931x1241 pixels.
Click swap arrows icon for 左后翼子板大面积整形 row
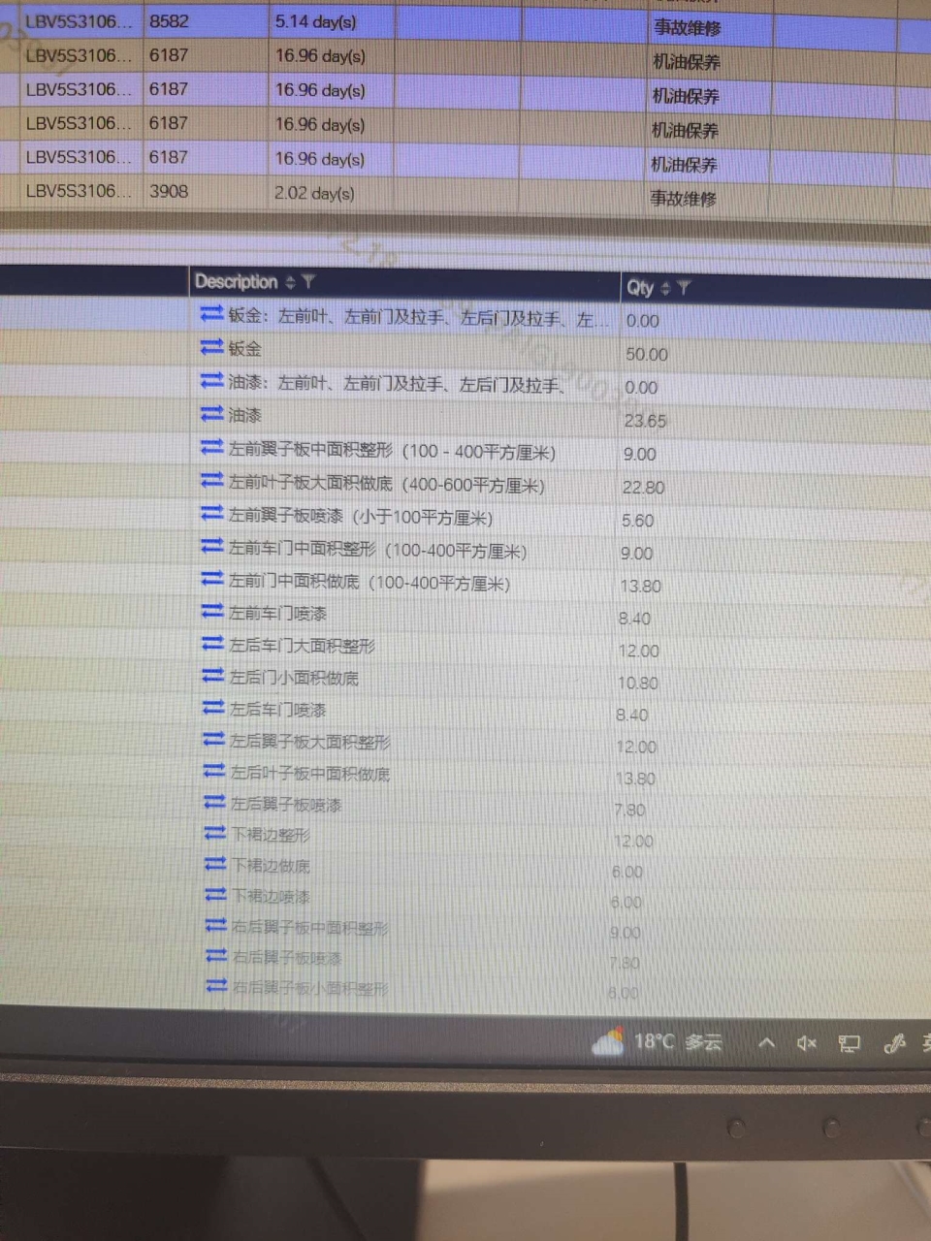(x=213, y=740)
